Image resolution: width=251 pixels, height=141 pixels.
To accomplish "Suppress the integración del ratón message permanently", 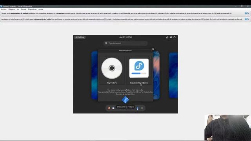I will tap(248, 19).
